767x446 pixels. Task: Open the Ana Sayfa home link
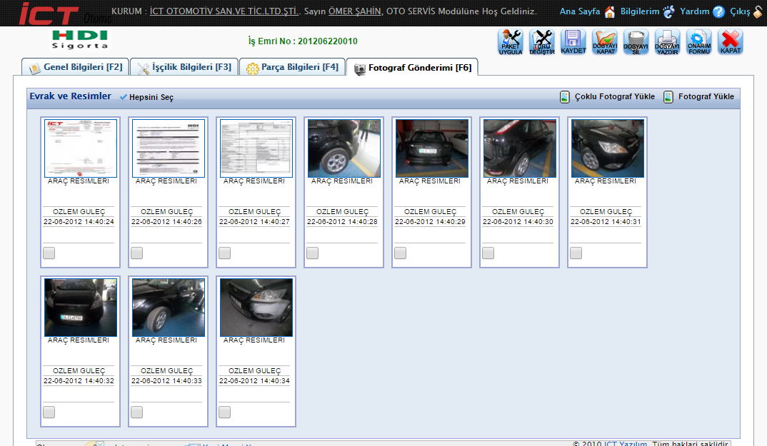(579, 11)
